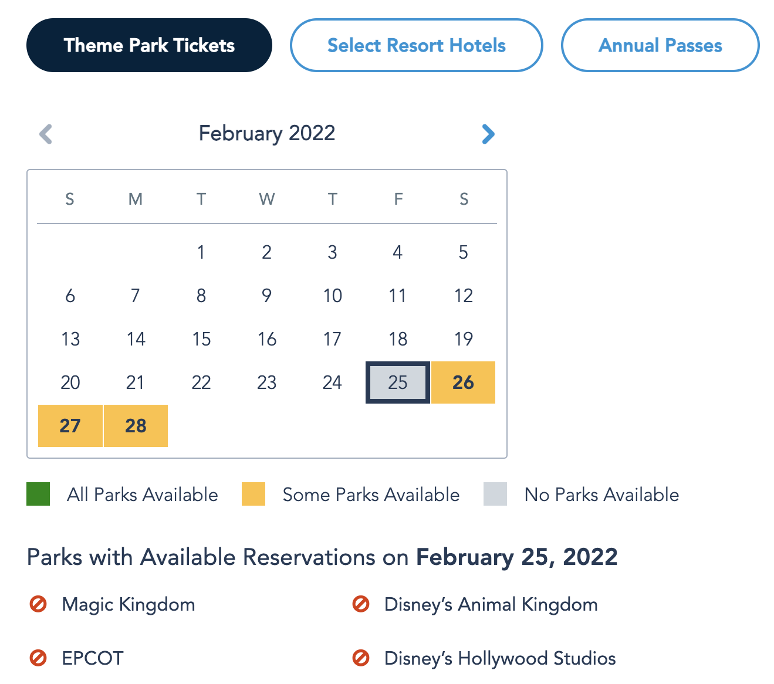This screenshot has width=774, height=684.
Task: Click unavailable icon beside Disney's Hollywood Studios
Action: (x=361, y=658)
